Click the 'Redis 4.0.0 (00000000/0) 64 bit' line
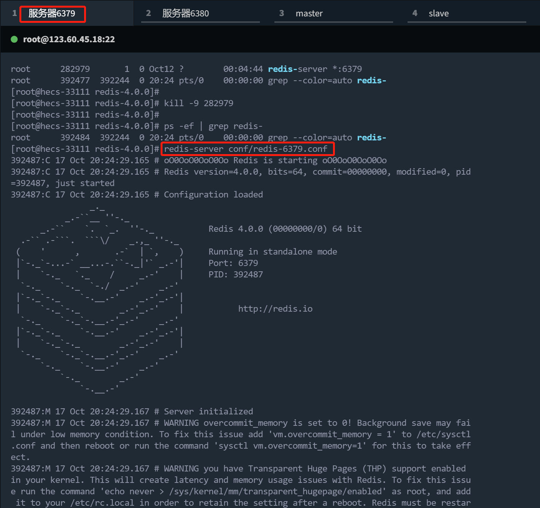The height and width of the screenshot is (508, 540). (x=285, y=229)
